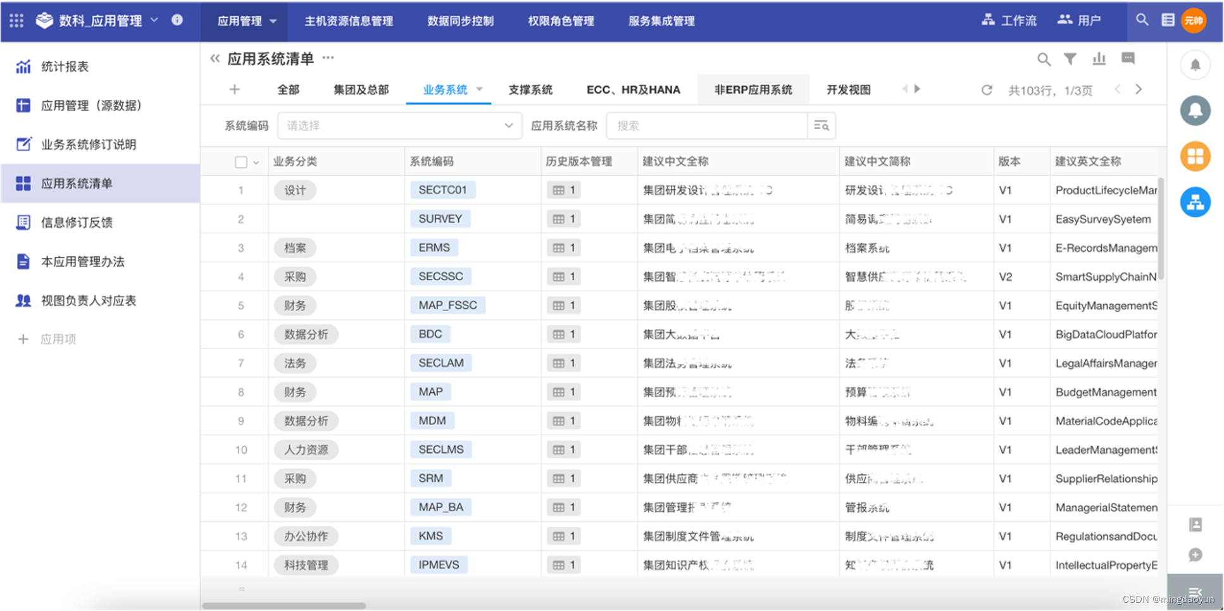Switch to ECC、HR及HANA tab

click(634, 90)
